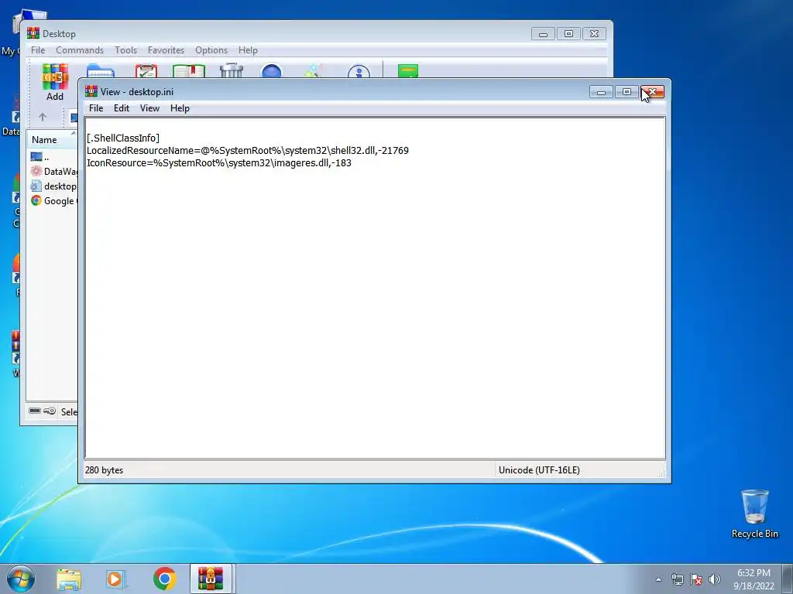
Task: Click the Find blue lens icon in WinRAR
Action: point(271,71)
